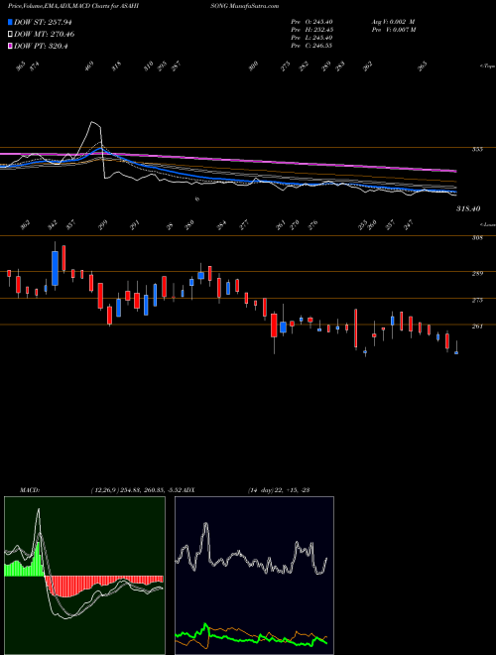Click the 289 price axis label
496x655 pixels.
(477, 274)
